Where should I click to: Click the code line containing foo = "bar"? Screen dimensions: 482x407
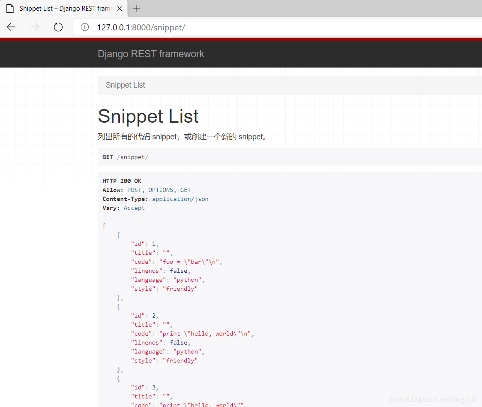(177, 262)
